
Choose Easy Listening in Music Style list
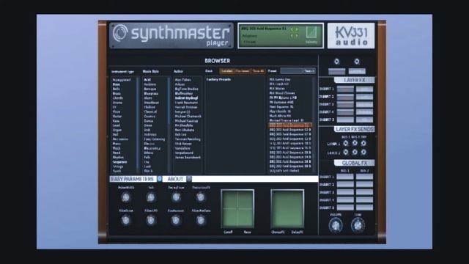(155, 139)
